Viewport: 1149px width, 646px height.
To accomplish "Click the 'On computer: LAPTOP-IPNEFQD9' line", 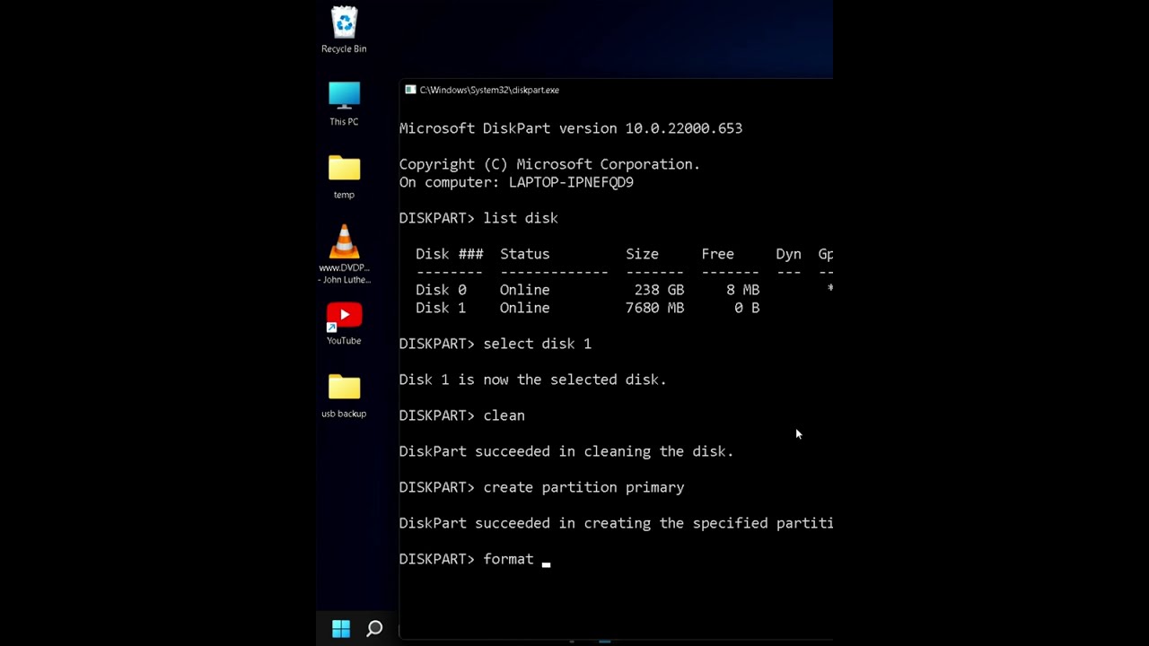I will (516, 182).
